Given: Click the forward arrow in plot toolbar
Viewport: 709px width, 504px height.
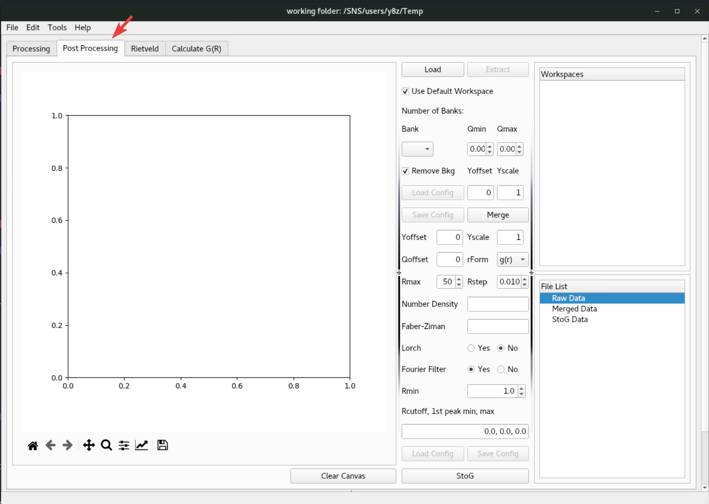Looking at the screenshot, I should pos(67,445).
